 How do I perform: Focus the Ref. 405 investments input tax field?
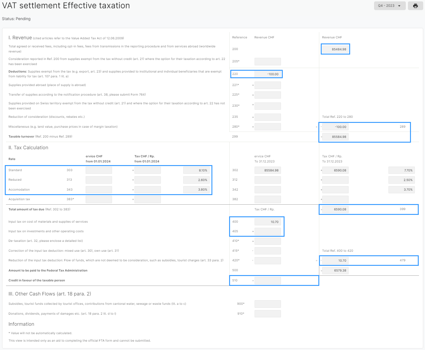267,231
